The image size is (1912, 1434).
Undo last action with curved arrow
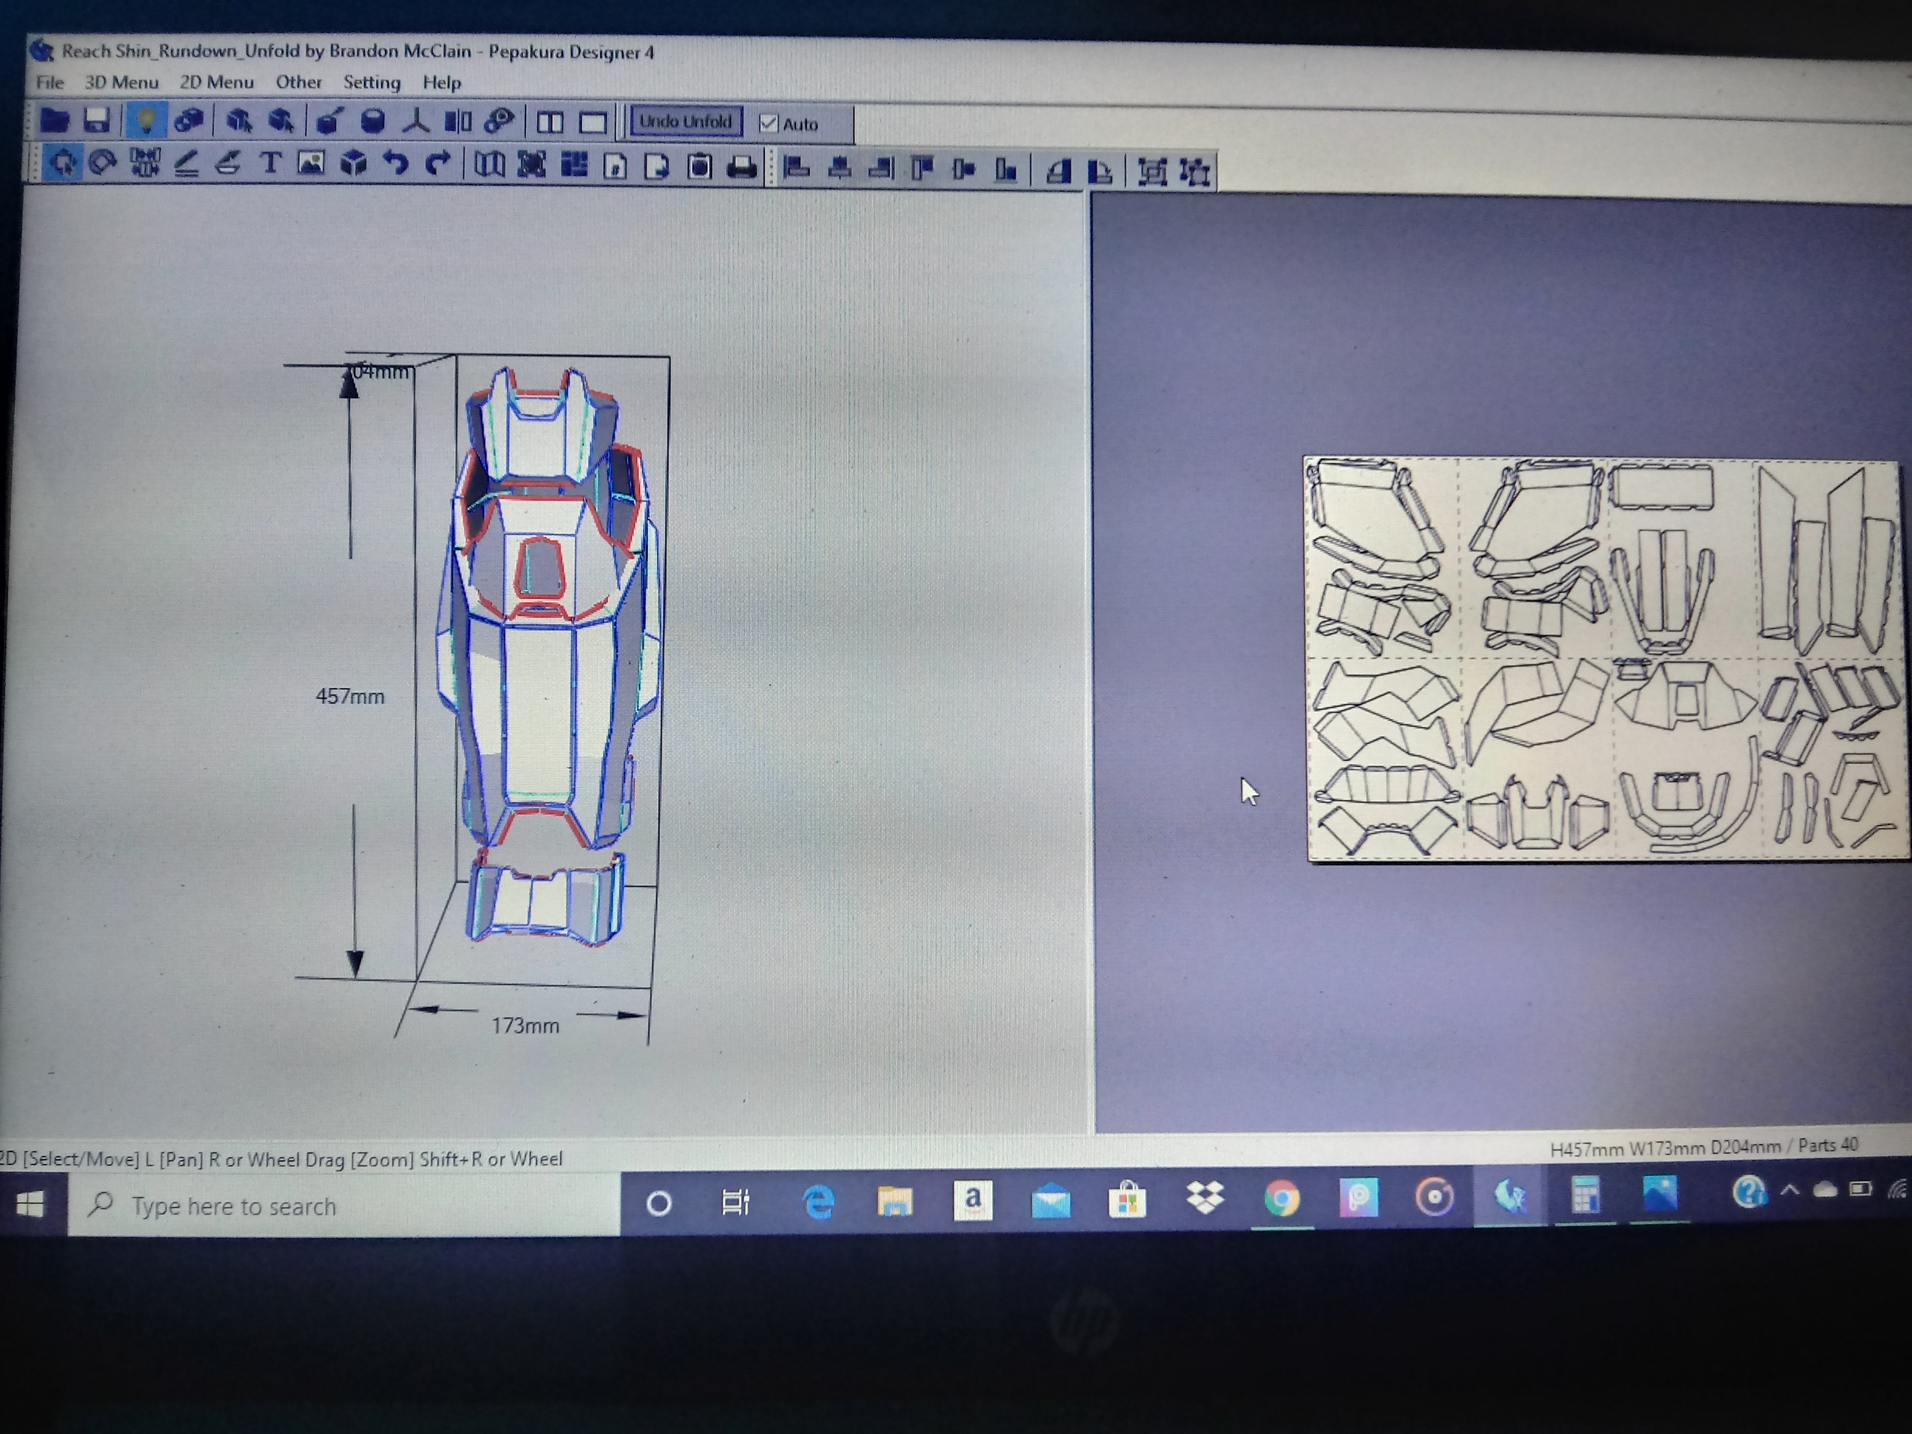coord(396,163)
